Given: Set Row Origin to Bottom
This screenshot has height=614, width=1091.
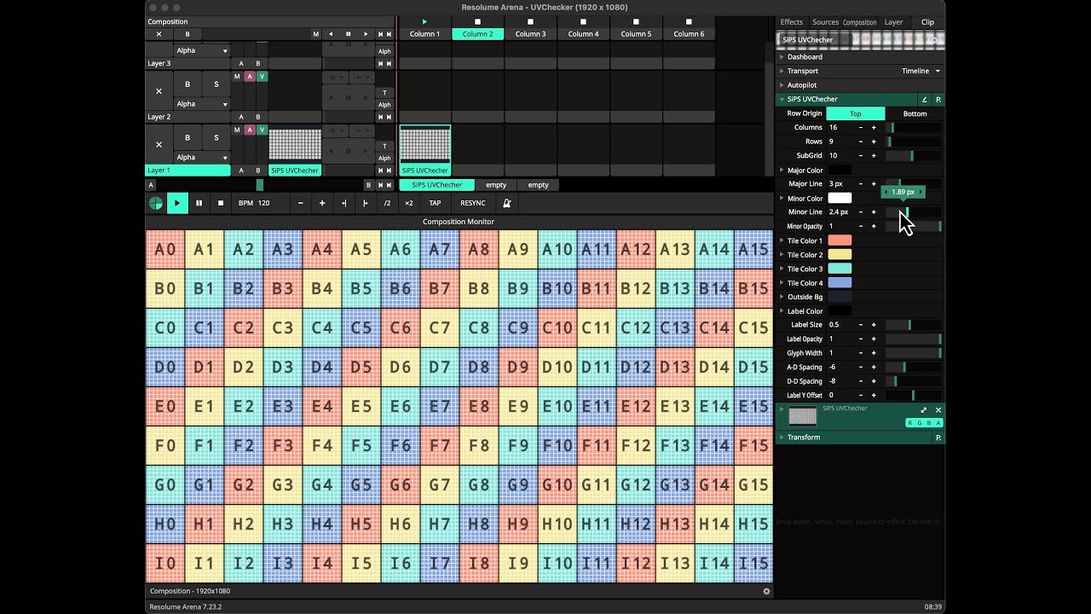Looking at the screenshot, I should [x=915, y=113].
